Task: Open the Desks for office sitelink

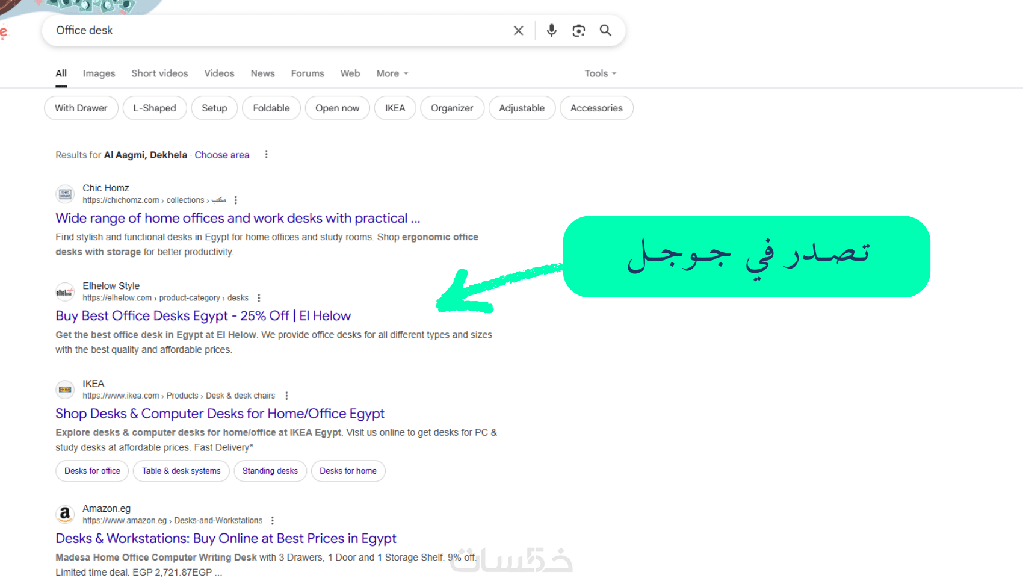Action: click(92, 471)
